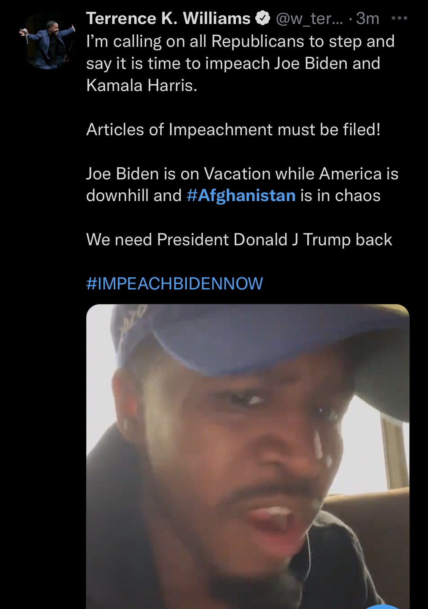Image resolution: width=428 pixels, height=609 pixels.
Task: Click 'I'm calling on all Republicans' text
Action: [x=194, y=41]
